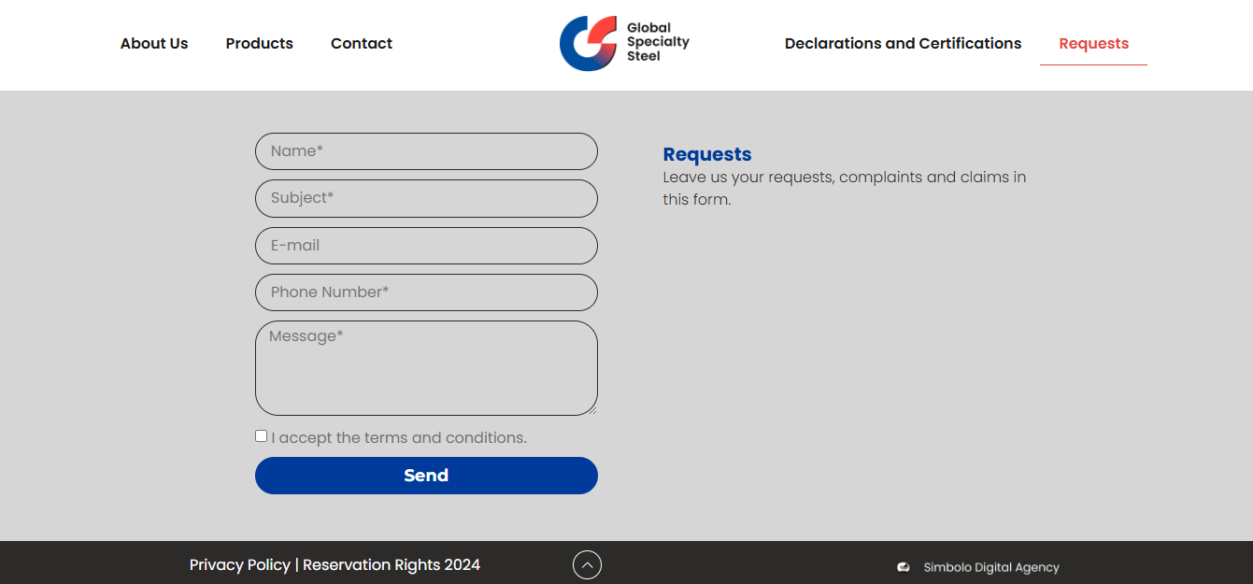Click the Phone Number field
The height and width of the screenshot is (584, 1253).
click(x=426, y=292)
